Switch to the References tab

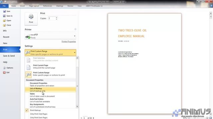click(48, 6)
